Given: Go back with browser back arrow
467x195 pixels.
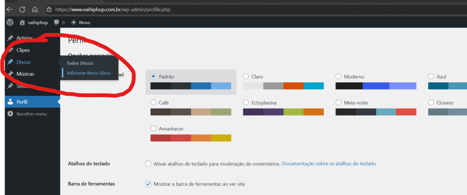Looking at the screenshot, I should pyautogui.click(x=9, y=9).
